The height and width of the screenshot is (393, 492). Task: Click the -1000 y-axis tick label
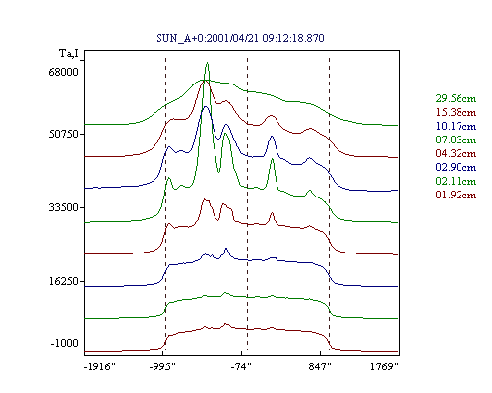64,343
